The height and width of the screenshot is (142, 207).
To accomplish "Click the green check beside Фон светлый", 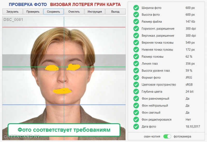I will click(136, 113).
